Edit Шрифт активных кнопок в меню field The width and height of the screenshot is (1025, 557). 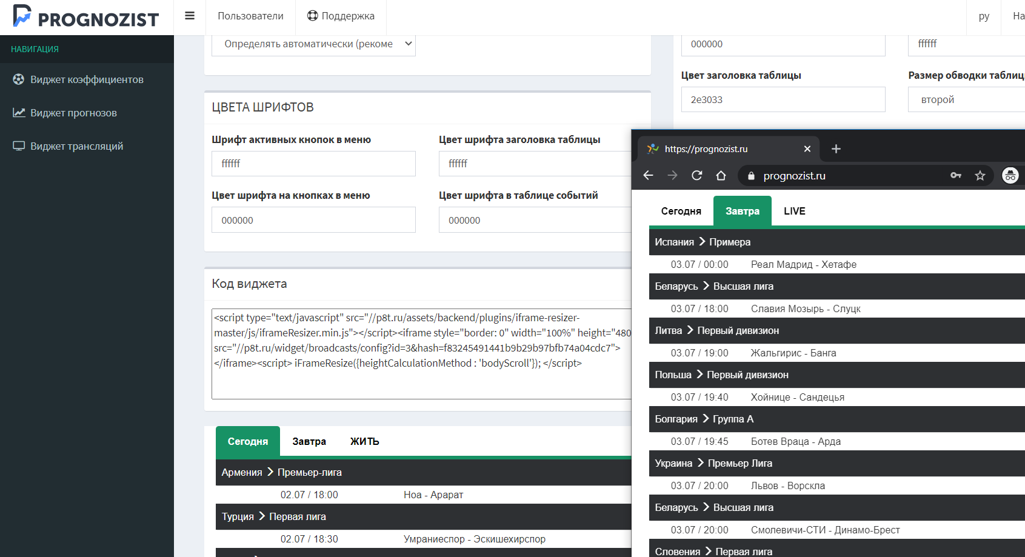pos(313,164)
